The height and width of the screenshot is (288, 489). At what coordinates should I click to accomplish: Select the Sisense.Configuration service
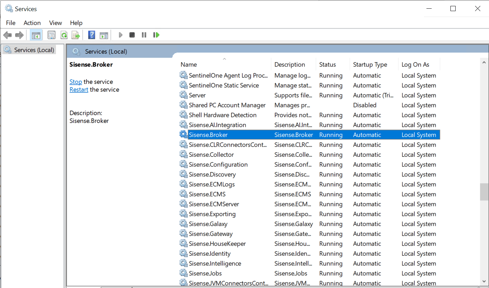coord(218,164)
